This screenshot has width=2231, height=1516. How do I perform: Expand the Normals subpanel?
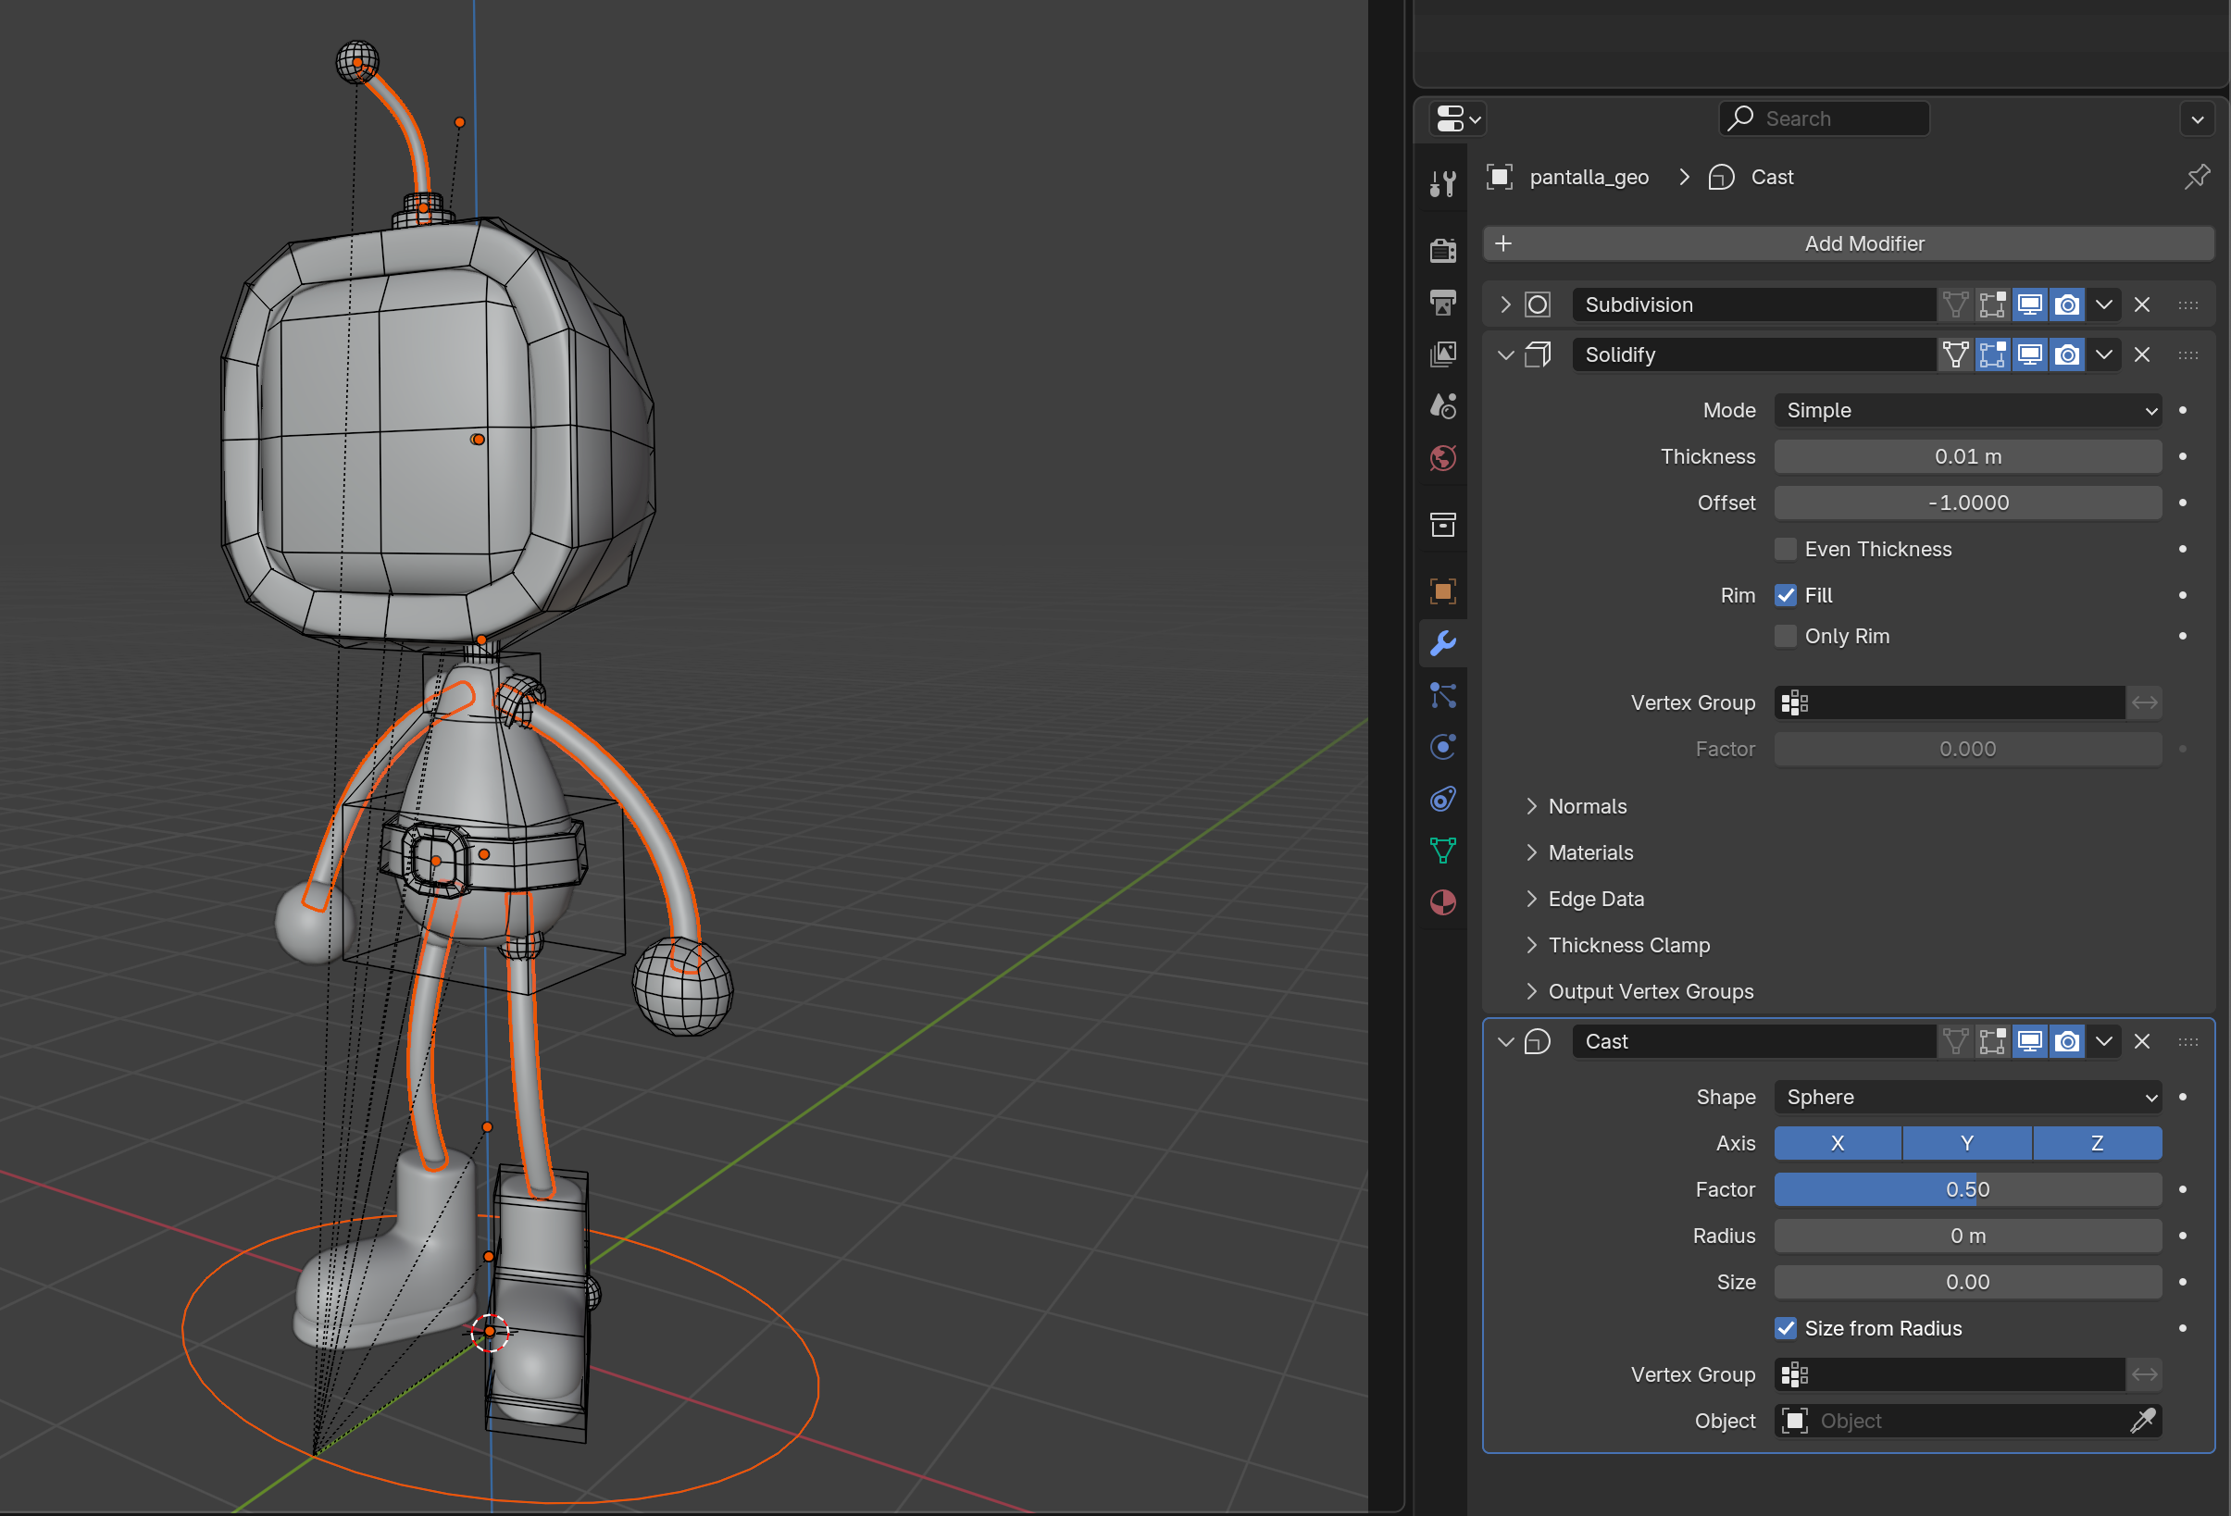(x=1587, y=806)
